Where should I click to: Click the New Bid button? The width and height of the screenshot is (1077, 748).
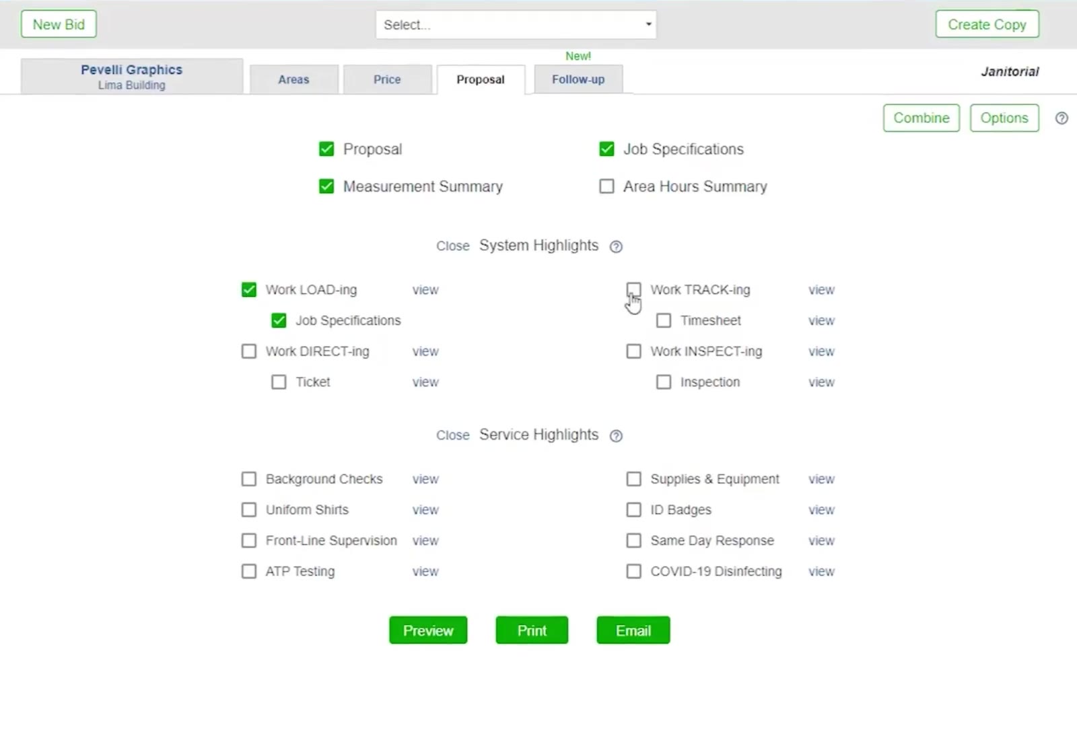59,25
